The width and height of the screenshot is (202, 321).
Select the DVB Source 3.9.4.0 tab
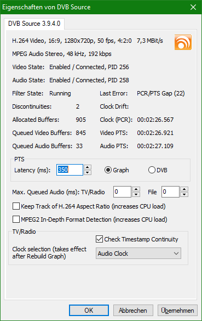[34, 24]
